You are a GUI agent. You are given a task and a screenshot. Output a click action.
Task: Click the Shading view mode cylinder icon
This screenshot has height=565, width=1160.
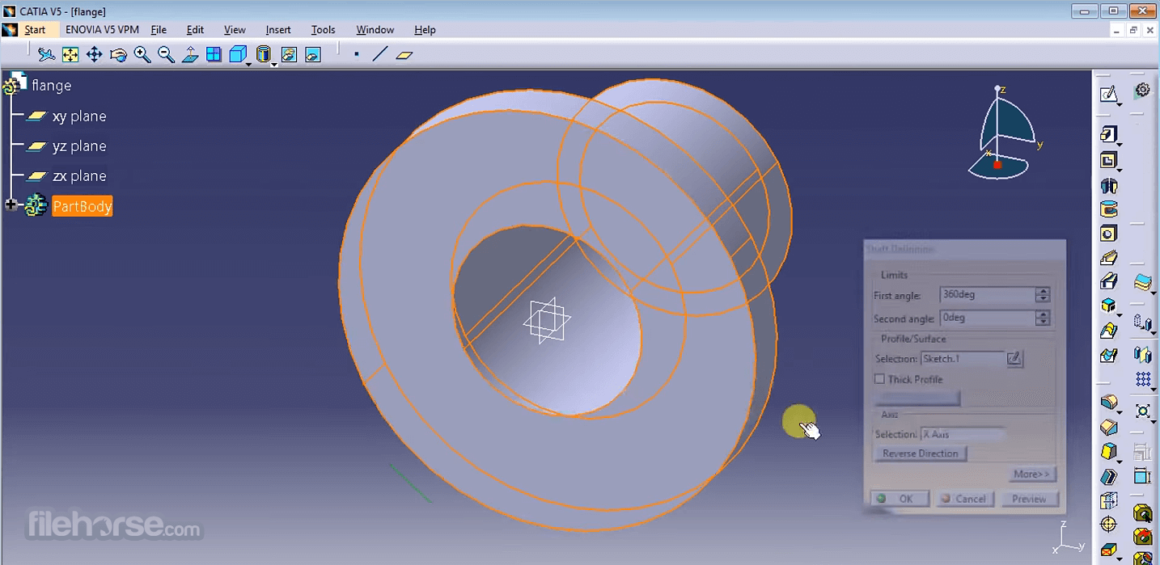coord(263,54)
